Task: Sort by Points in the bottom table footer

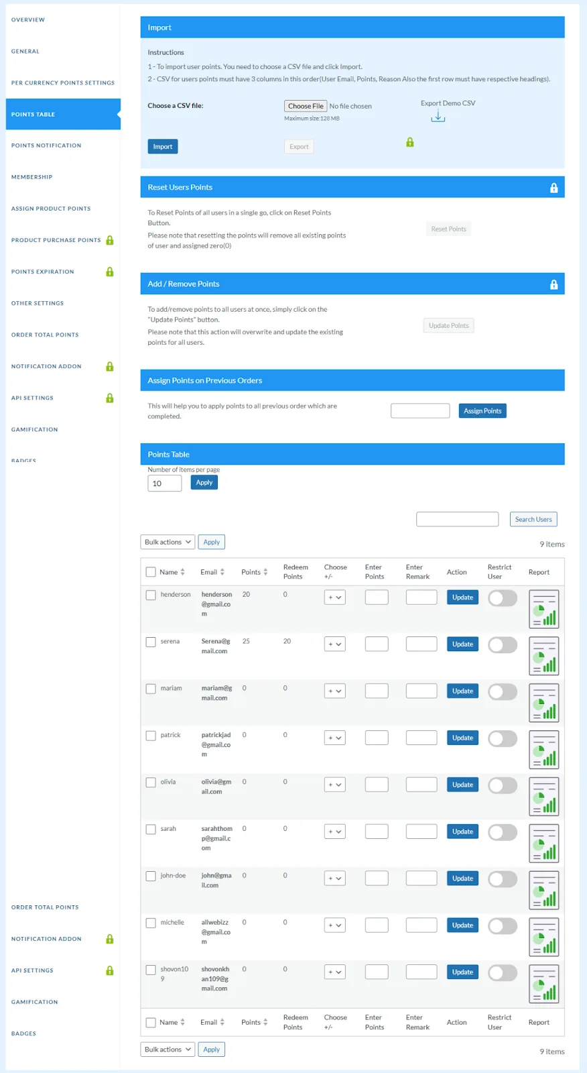Action: [x=255, y=1022]
